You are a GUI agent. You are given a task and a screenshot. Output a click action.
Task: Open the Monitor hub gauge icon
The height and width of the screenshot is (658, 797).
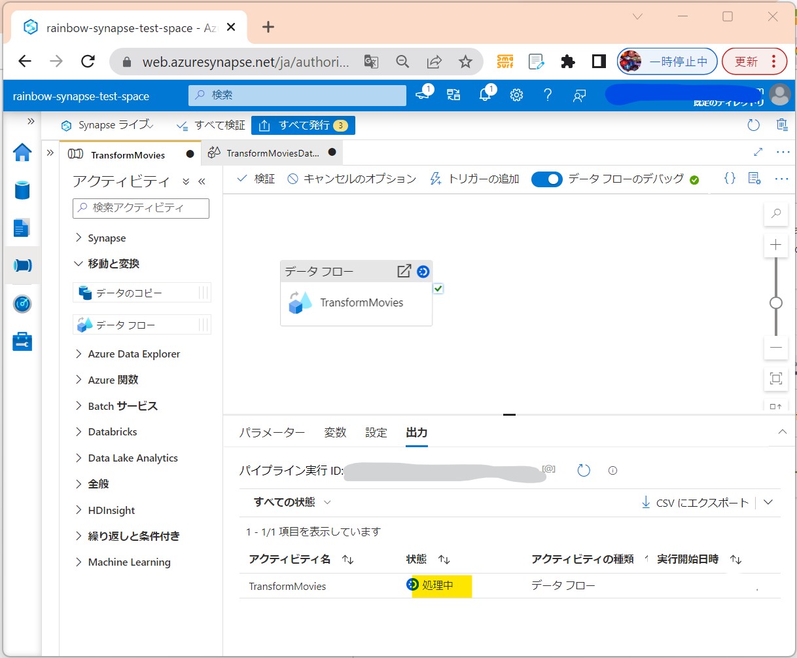click(x=22, y=304)
